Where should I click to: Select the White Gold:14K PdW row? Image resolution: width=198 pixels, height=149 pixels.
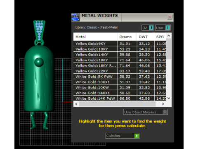click(120, 99)
